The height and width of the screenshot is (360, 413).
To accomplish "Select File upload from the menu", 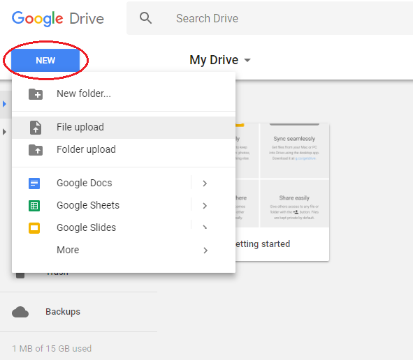I will tap(124, 128).
